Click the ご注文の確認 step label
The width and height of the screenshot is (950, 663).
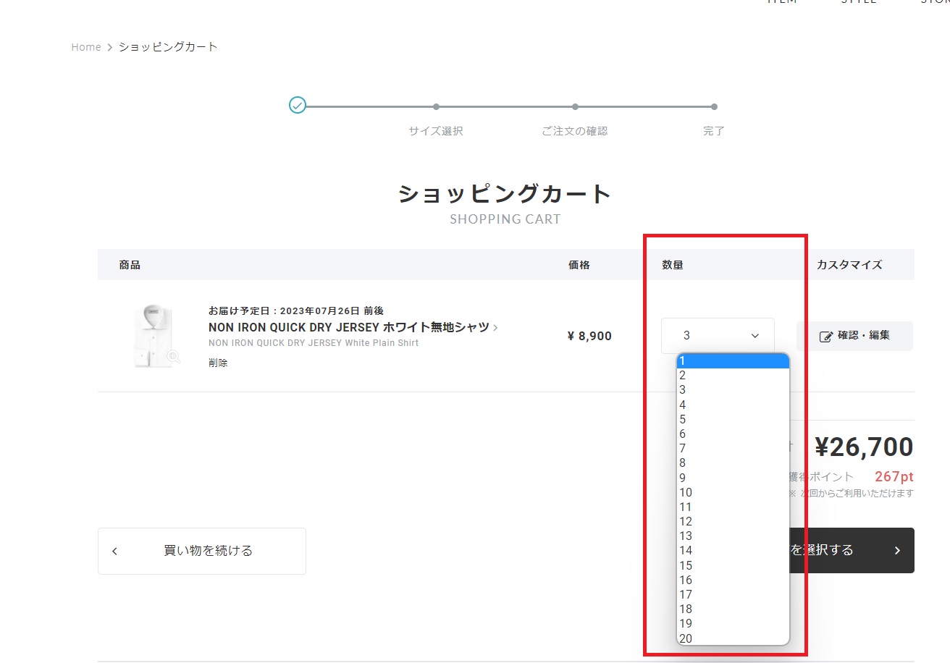coord(575,131)
